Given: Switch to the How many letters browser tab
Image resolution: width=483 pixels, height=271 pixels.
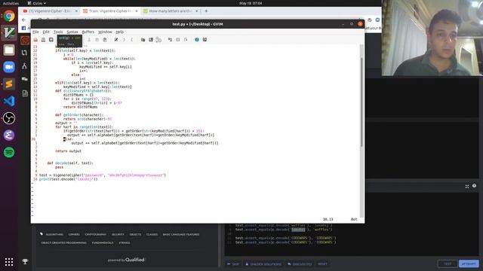Looking at the screenshot, I should [x=171, y=11].
